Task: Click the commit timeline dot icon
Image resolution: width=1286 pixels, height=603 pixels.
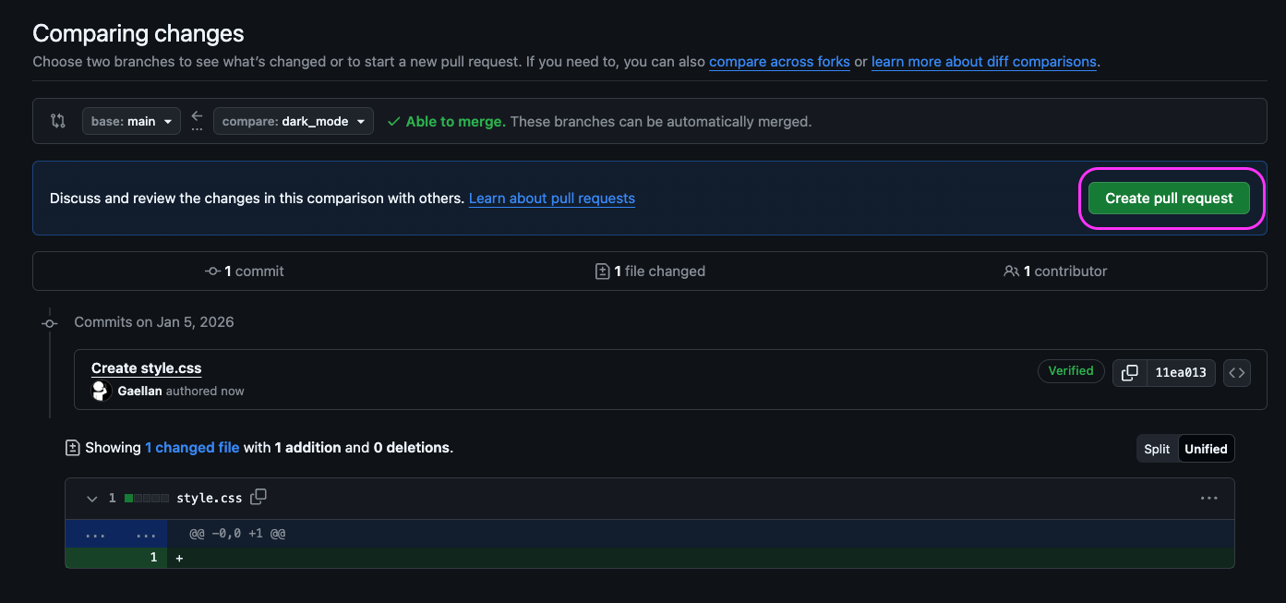Action: click(x=49, y=322)
